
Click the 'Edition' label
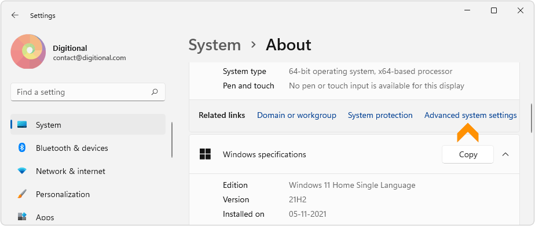(x=235, y=185)
